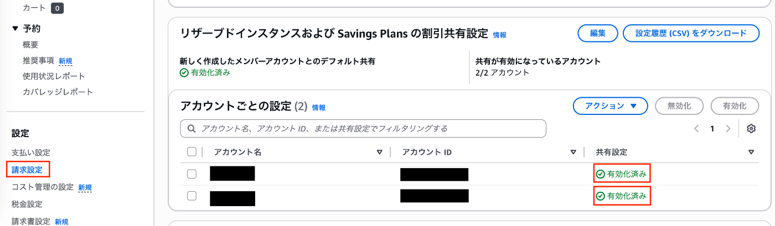Focus the account filter search field

363,128
